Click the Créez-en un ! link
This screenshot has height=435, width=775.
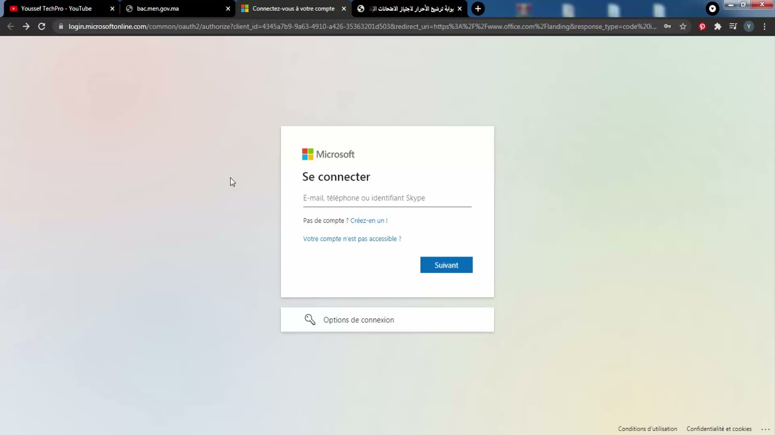pos(369,221)
